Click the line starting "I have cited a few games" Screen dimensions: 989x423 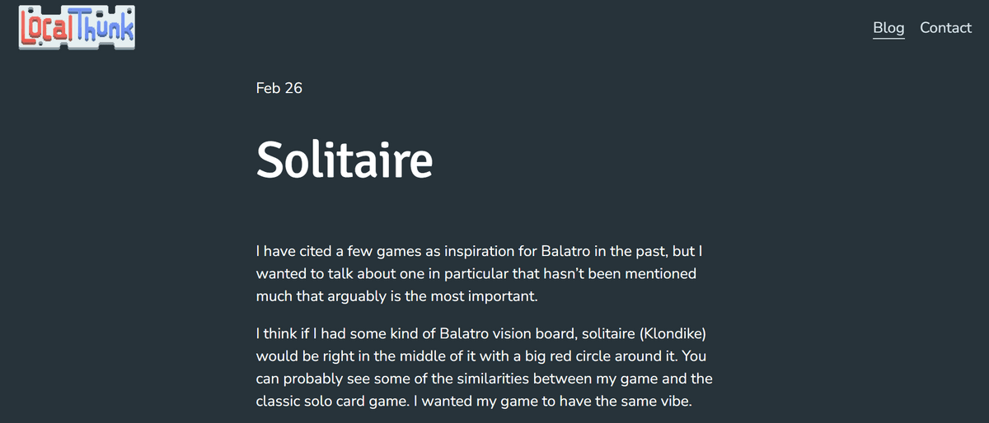point(478,250)
